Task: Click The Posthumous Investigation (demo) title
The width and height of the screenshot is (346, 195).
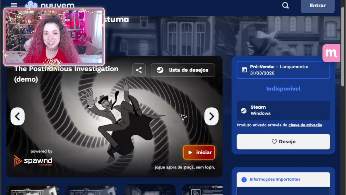Action: tap(66, 74)
